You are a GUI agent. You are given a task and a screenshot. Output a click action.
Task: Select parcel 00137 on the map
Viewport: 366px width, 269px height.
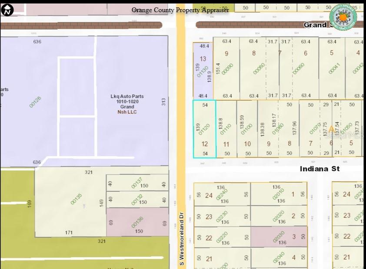coord(137,182)
